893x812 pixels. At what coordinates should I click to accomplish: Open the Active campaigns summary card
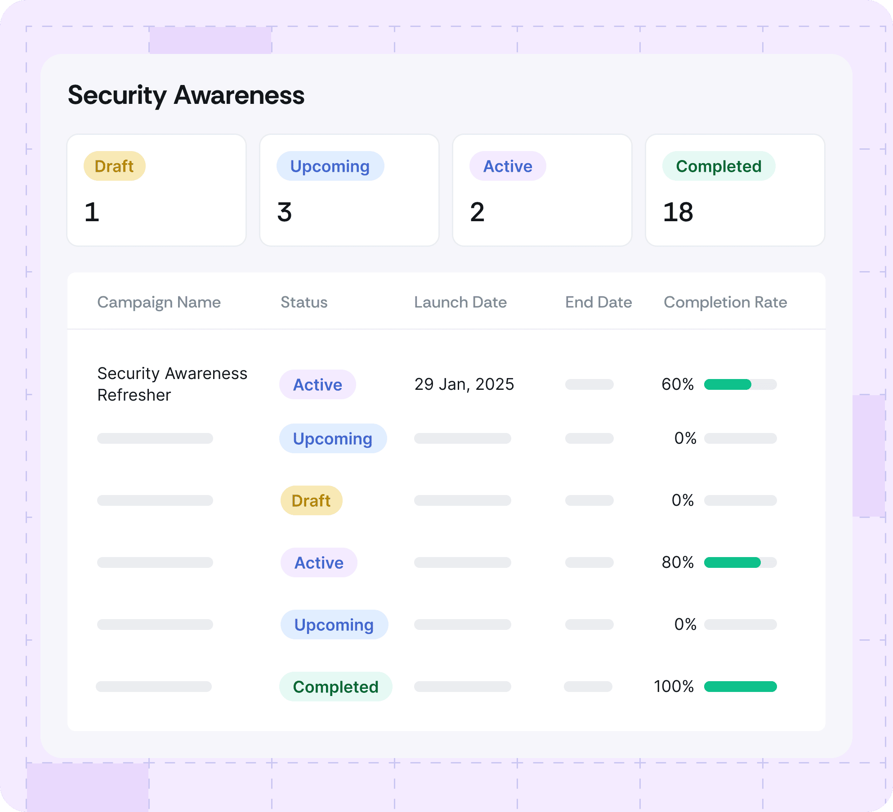pos(542,190)
